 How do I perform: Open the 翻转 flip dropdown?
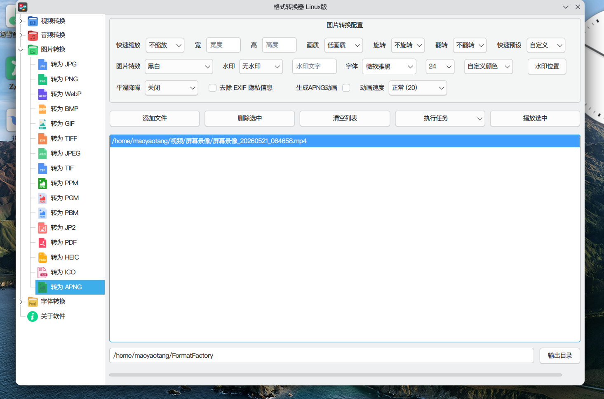coord(470,45)
